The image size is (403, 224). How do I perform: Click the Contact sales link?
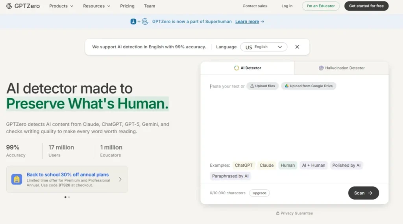[255, 6]
